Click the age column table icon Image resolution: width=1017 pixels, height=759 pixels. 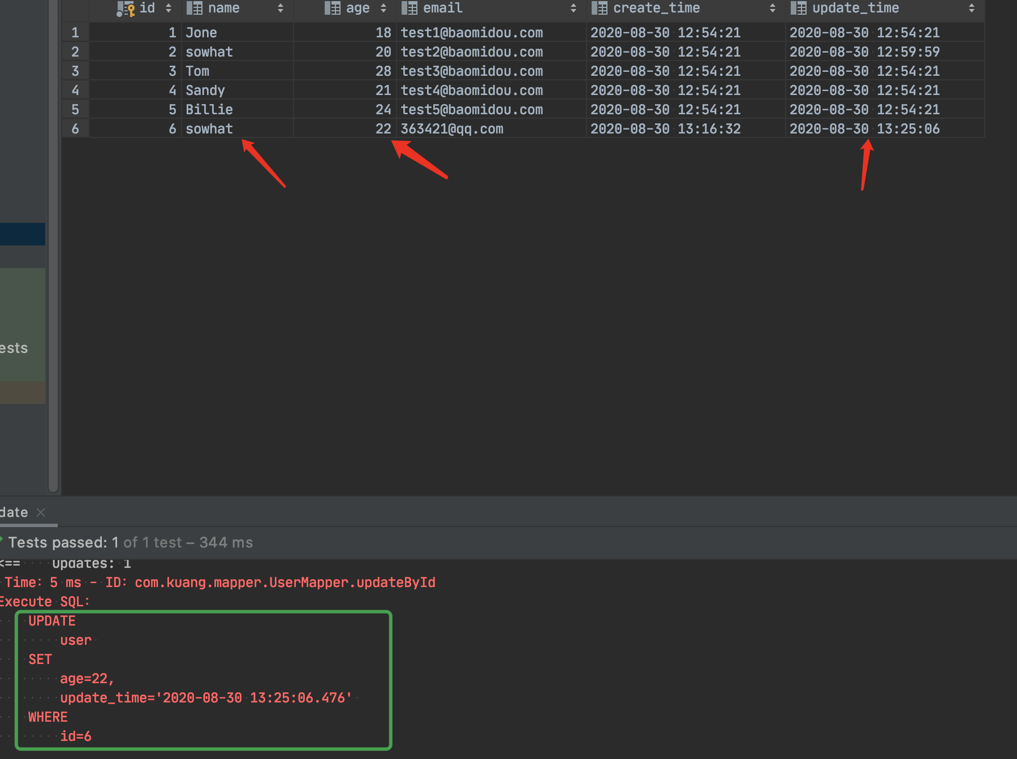pyautogui.click(x=333, y=8)
